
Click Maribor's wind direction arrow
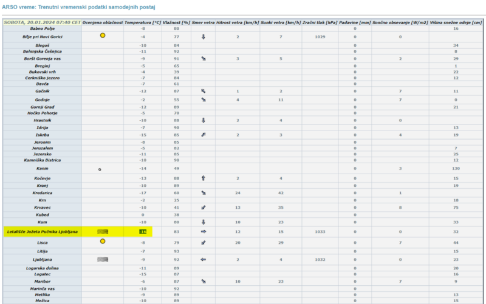pyautogui.click(x=204, y=282)
